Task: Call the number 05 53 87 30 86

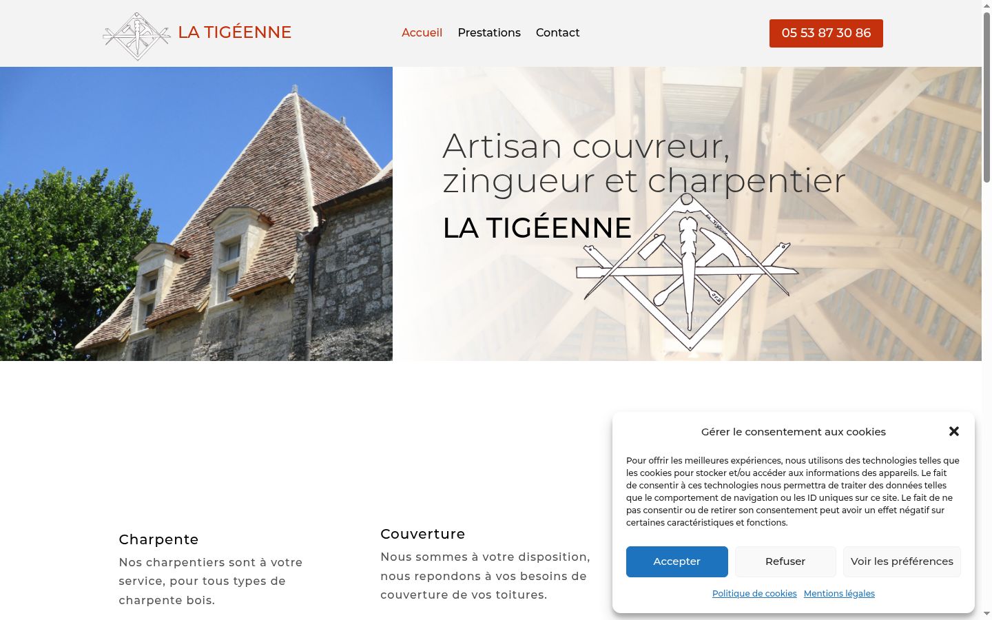Action: coord(826,33)
